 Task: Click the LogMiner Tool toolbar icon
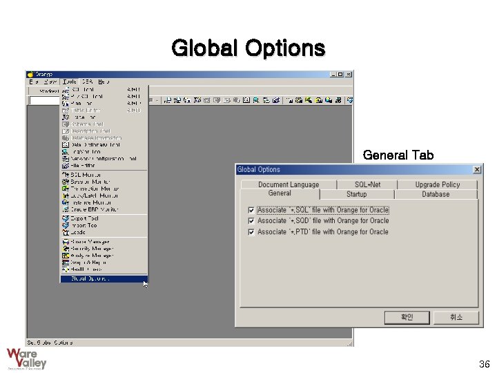(x=256, y=100)
